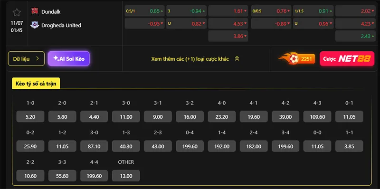
Task: Pick handicap odds -0.95
Action: (145, 23)
